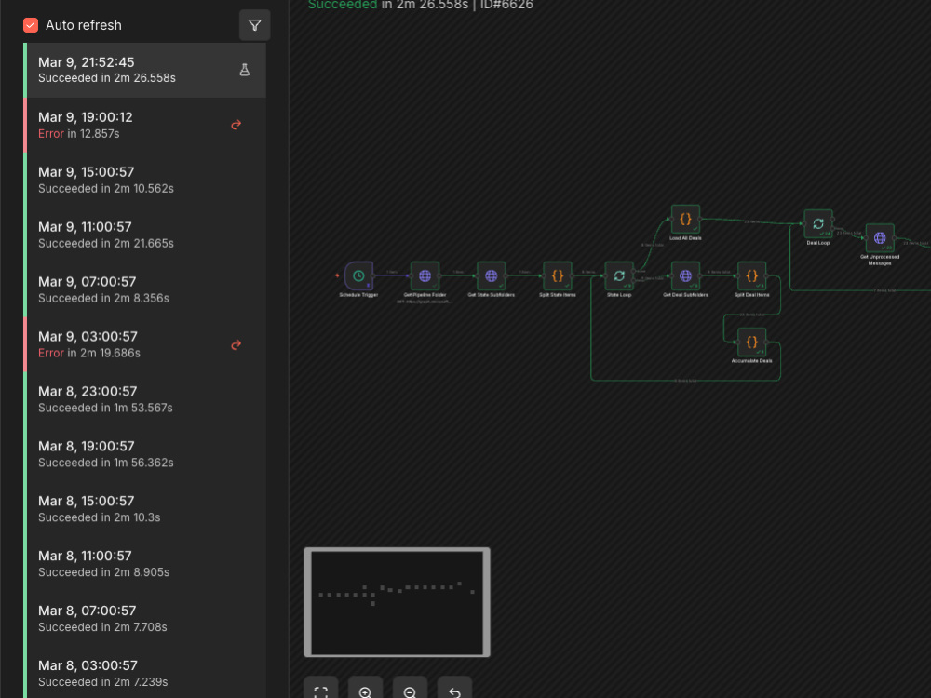
Task: Retry the Mar 9, 03:00:57 failed execution
Action: (236, 345)
